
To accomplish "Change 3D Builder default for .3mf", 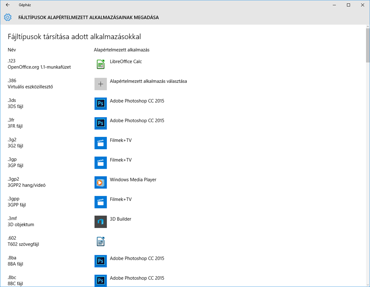I will (121, 219).
